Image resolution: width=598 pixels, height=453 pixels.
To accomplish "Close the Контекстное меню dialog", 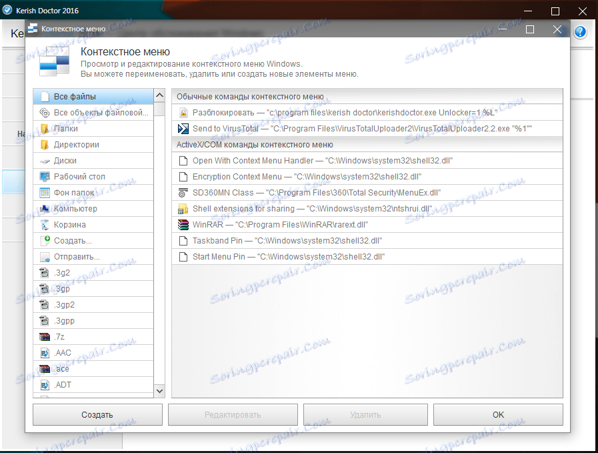I will click(557, 29).
